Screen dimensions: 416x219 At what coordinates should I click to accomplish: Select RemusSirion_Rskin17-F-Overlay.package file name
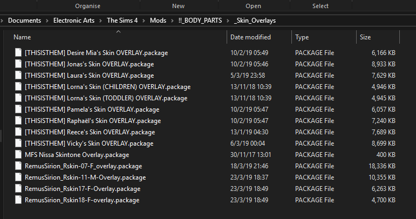pyautogui.click(x=83, y=189)
